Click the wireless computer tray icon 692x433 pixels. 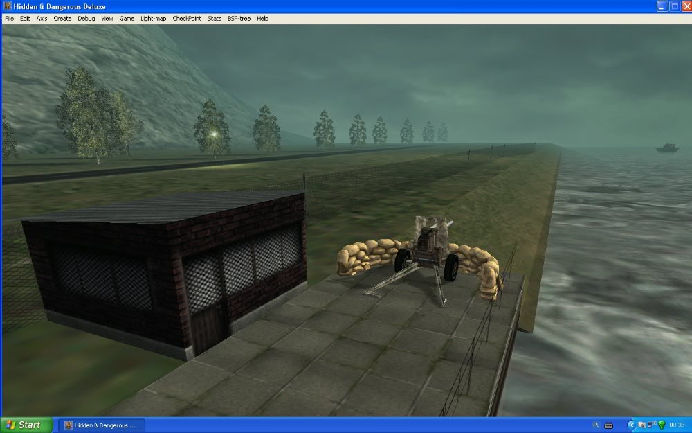[x=651, y=425]
